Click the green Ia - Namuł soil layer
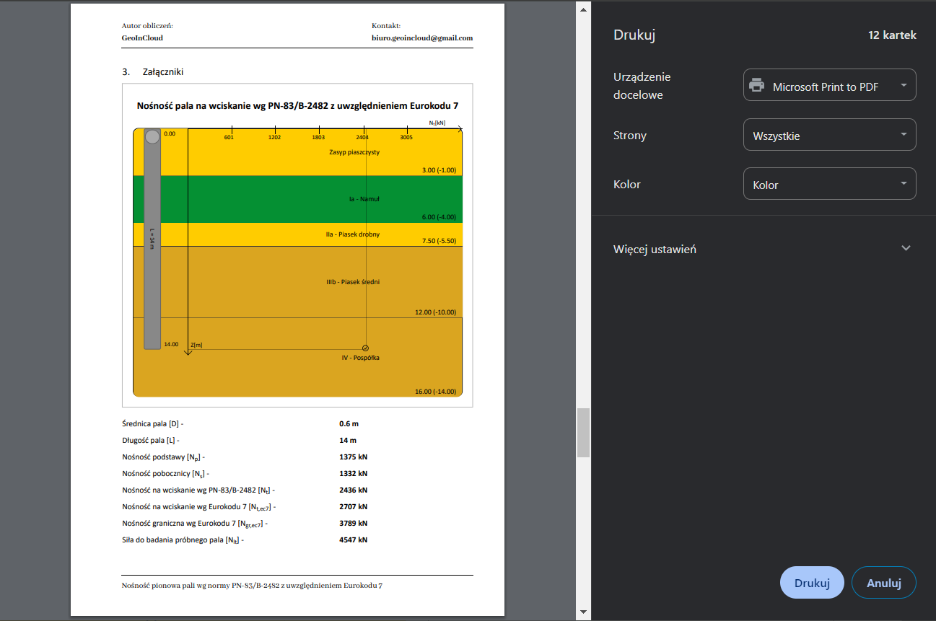The image size is (936, 621). click(x=289, y=199)
